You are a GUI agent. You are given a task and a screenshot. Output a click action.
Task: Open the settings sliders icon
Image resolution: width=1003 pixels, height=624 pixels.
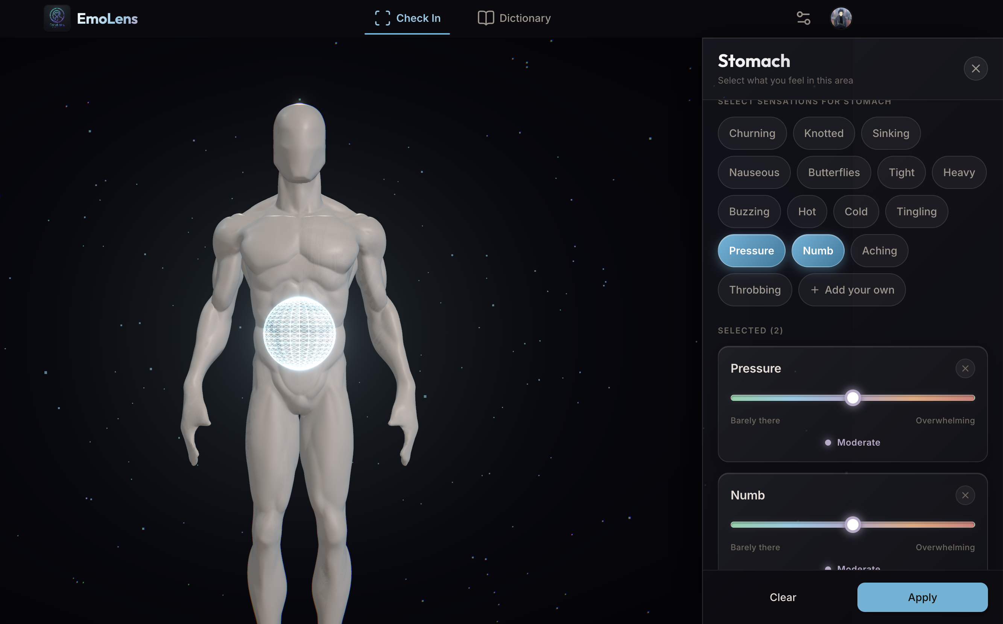(x=803, y=18)
